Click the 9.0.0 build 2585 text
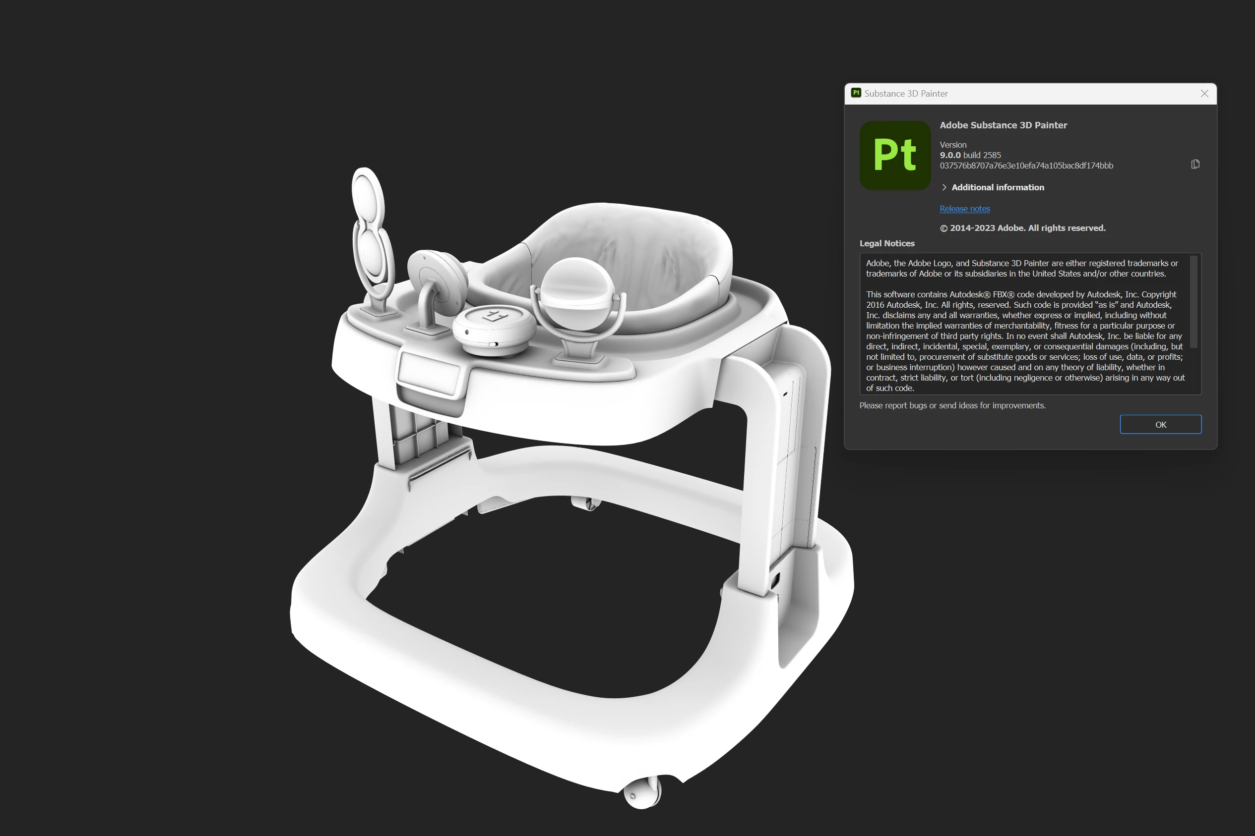This screenshot has width=1255, height=836. click(x=970, y=155)
